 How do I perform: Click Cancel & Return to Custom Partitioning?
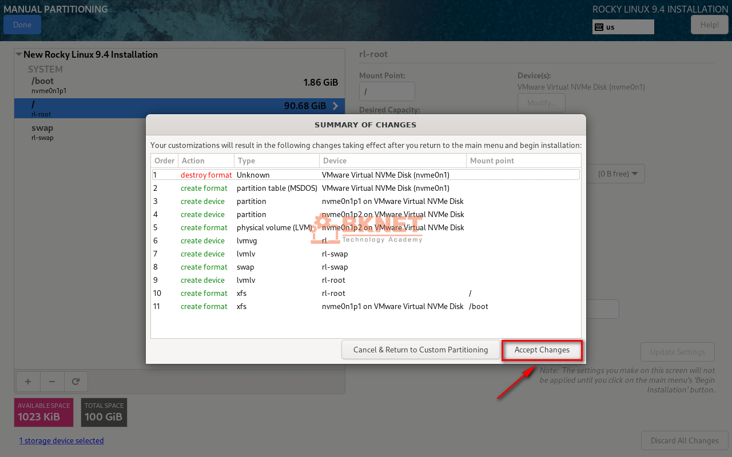pyautogui.click(x=420, y=350)
